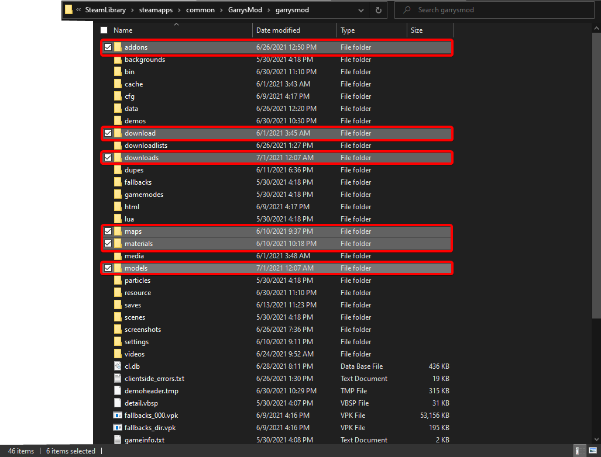
Task: Open the lua folder icon
Action: tap(118, 219)
